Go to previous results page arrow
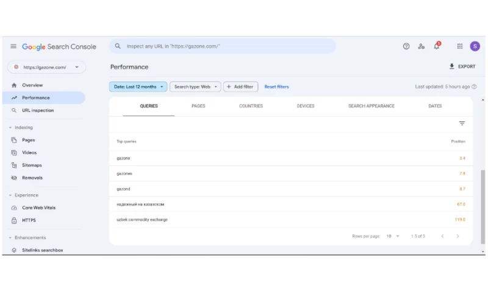 pyautogui.click(x=442, y=236)
